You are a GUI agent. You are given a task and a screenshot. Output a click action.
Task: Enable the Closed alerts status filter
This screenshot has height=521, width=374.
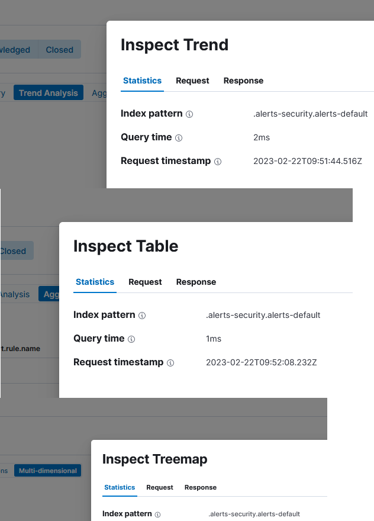(x=59, y=50)
